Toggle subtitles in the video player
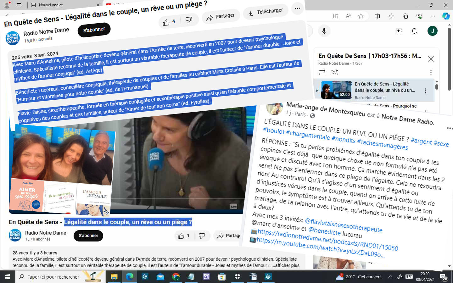The image size is (453, 283). [x=234, y=206]
